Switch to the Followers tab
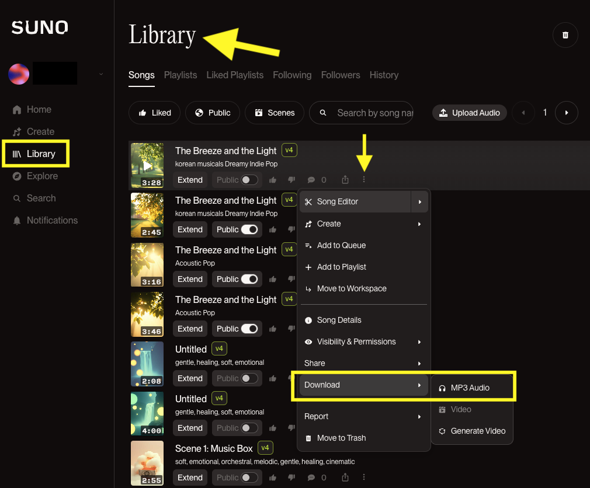Viewport: 590px width, 488px height. coord(341,75)
